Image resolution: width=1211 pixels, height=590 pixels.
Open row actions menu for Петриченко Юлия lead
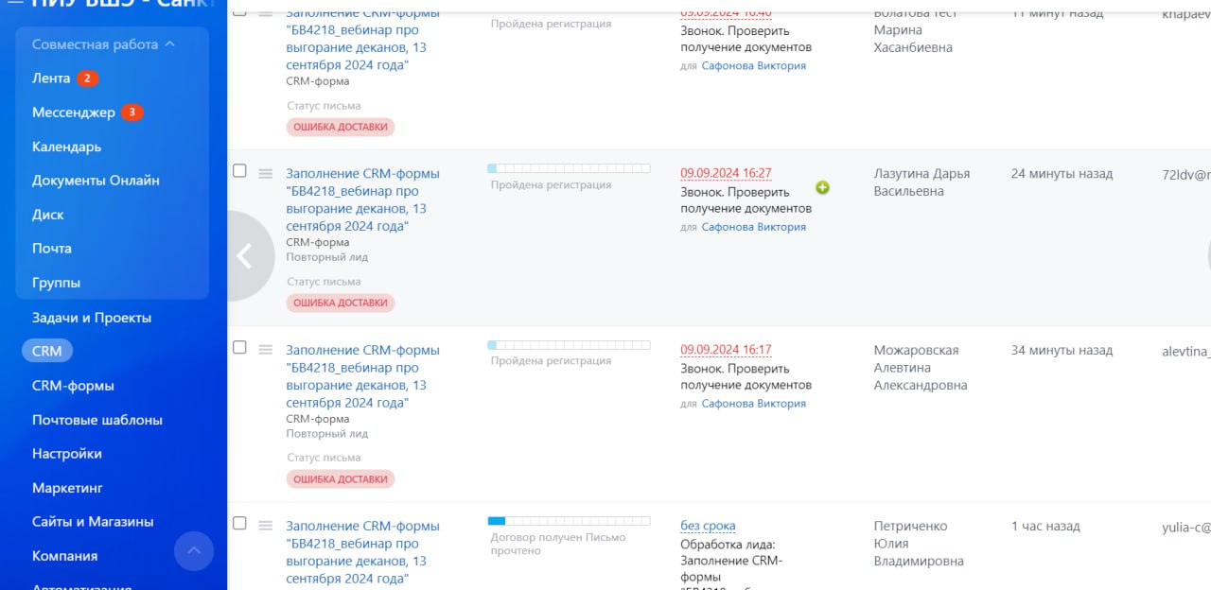tap(266, 525)
